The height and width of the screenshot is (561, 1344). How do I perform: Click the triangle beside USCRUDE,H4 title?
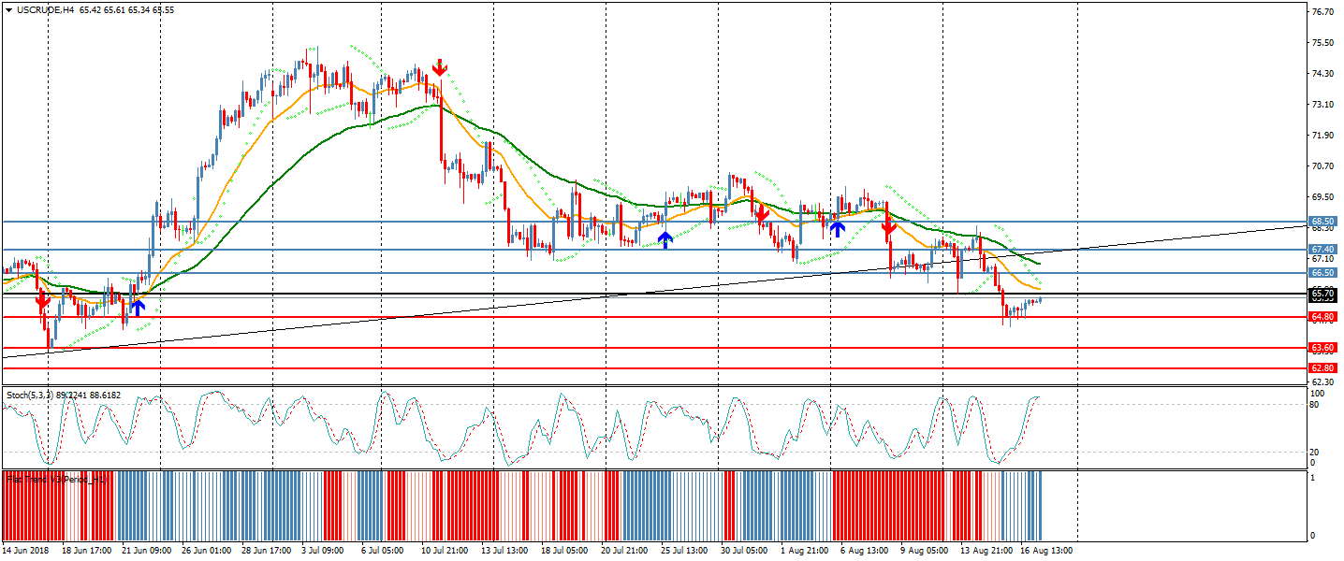(8, 10)
